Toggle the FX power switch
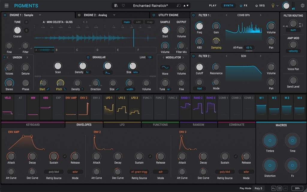This screenshot has height=192, width=307. (x=241, y=6)
